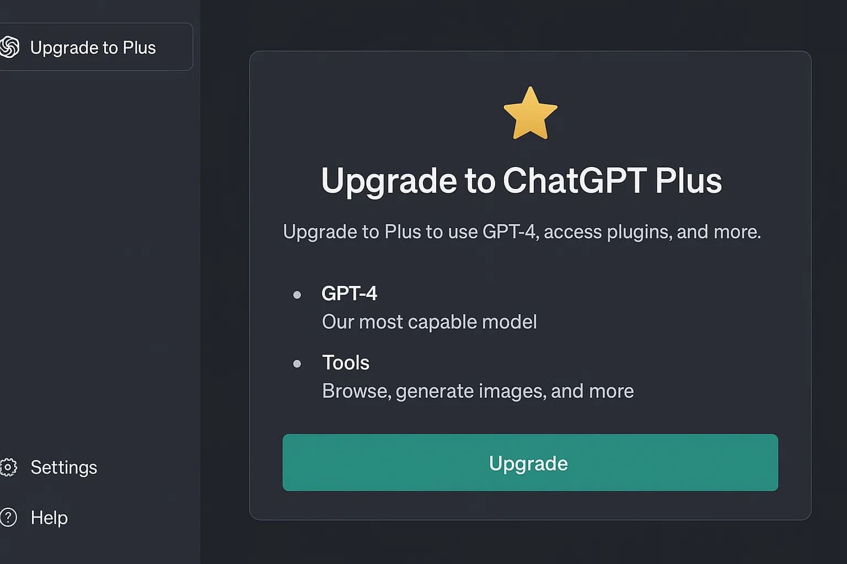Select the bold Tools feature label
847x564 pixels.
pos(346,363)
